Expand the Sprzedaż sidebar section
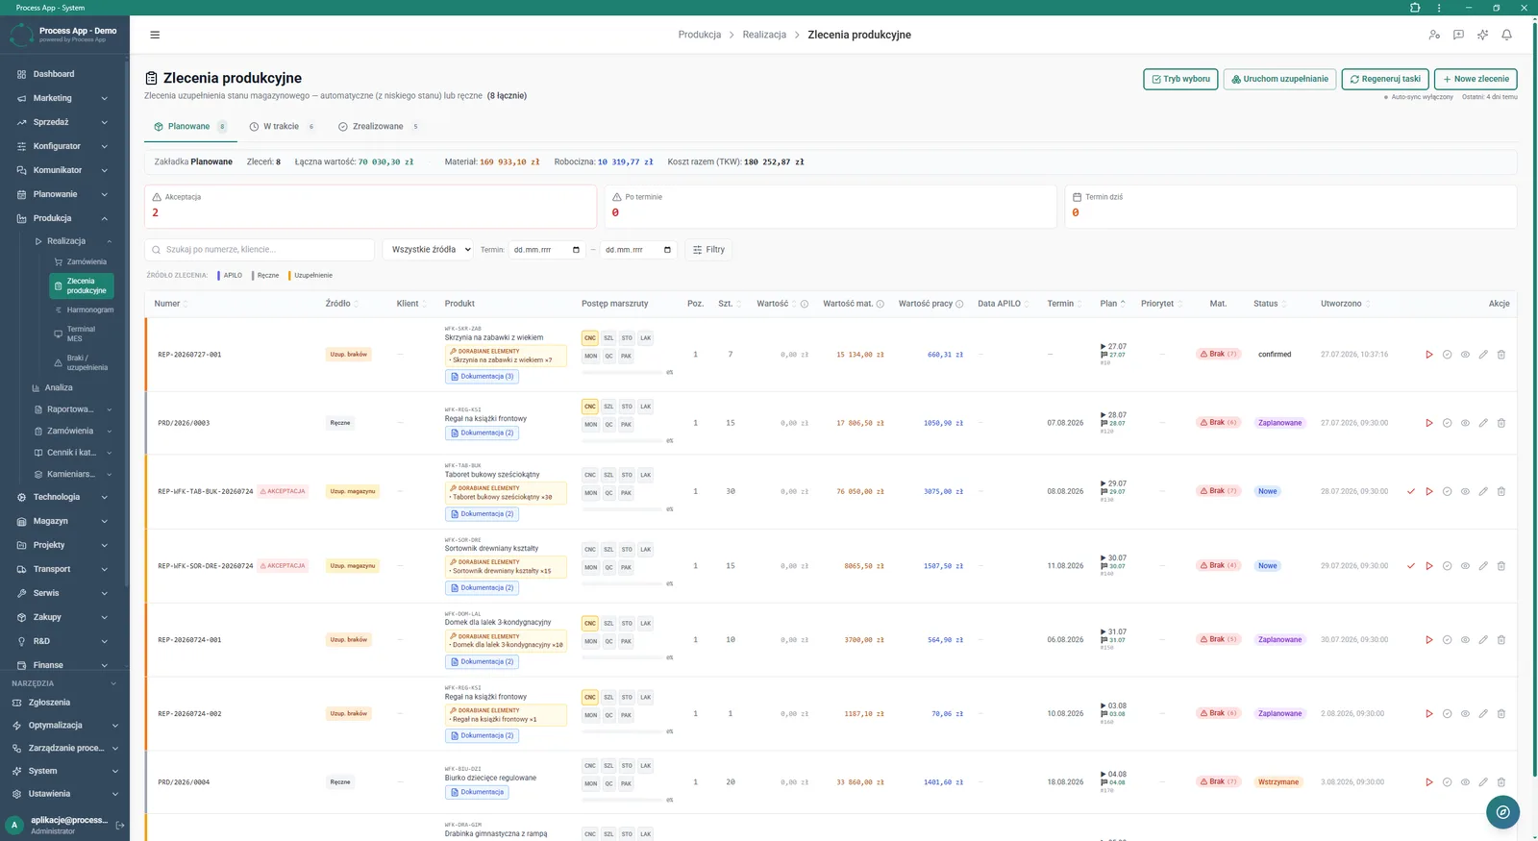Image resolution: width=1538 pixels, height=841 pixels. coord(64,122)
